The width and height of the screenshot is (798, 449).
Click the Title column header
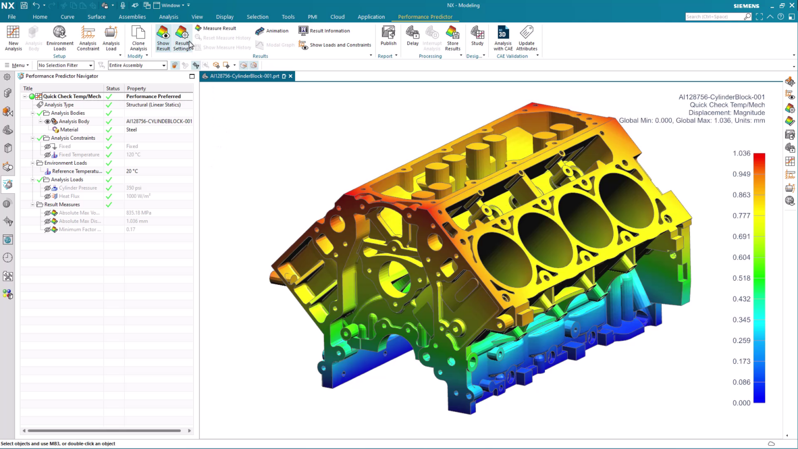tap(62, 88)
